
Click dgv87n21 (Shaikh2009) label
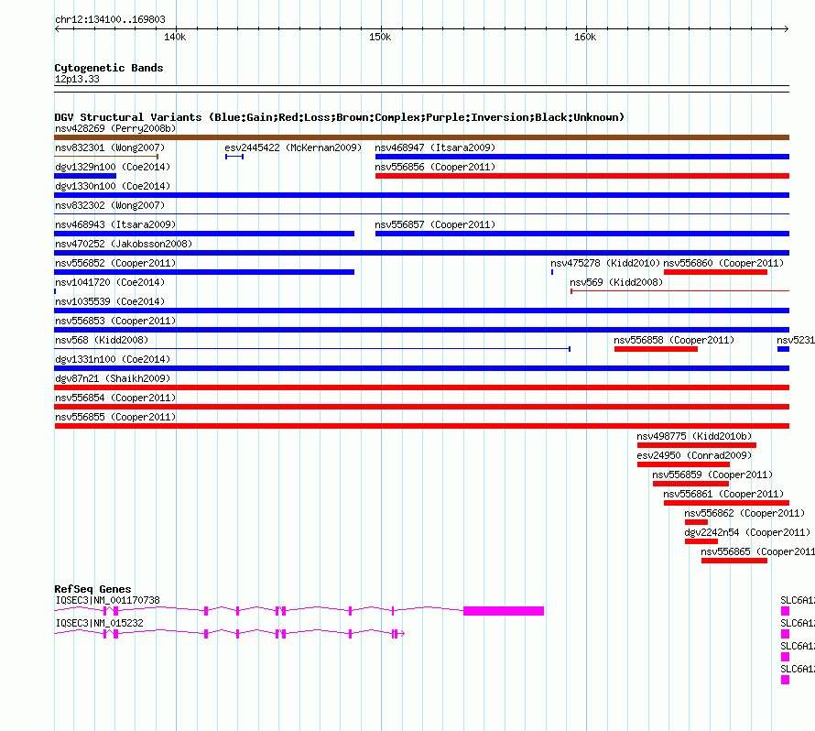(x=113, y=378)
